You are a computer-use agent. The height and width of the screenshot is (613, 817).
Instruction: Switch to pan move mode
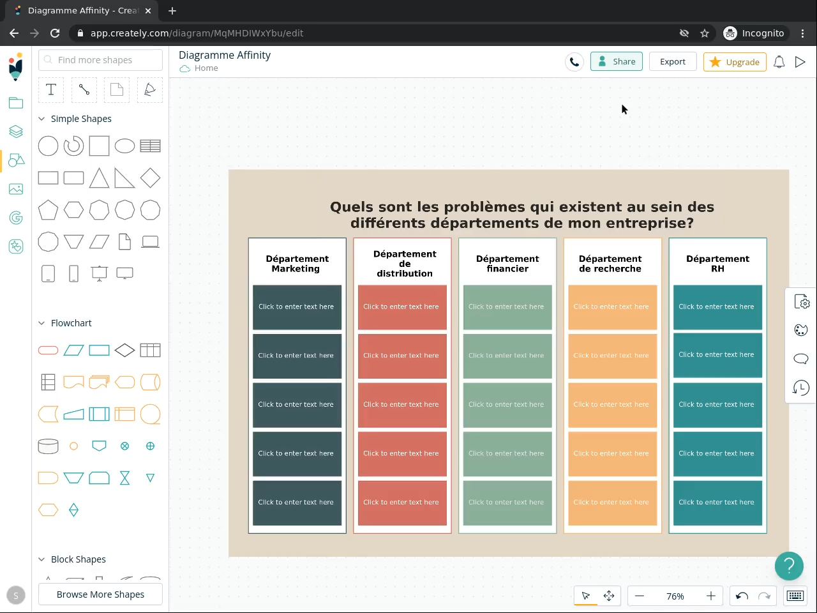pyautogui.click(x=609, y=596)
